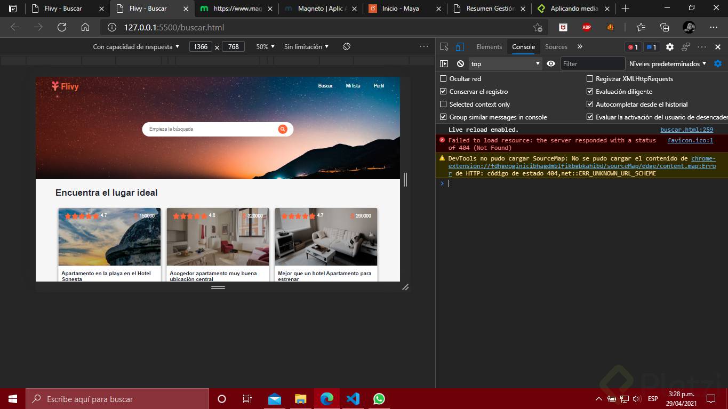Click the Buscar nav link
The image size is (728, 409).
coord(325,86)
